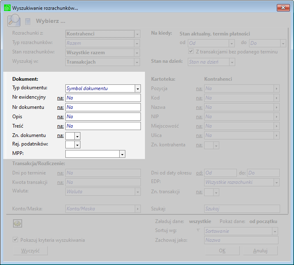Click 'na:' link beside Treść
The height and width of the screenshot is (265, 294).
click(x=60, y=126)
